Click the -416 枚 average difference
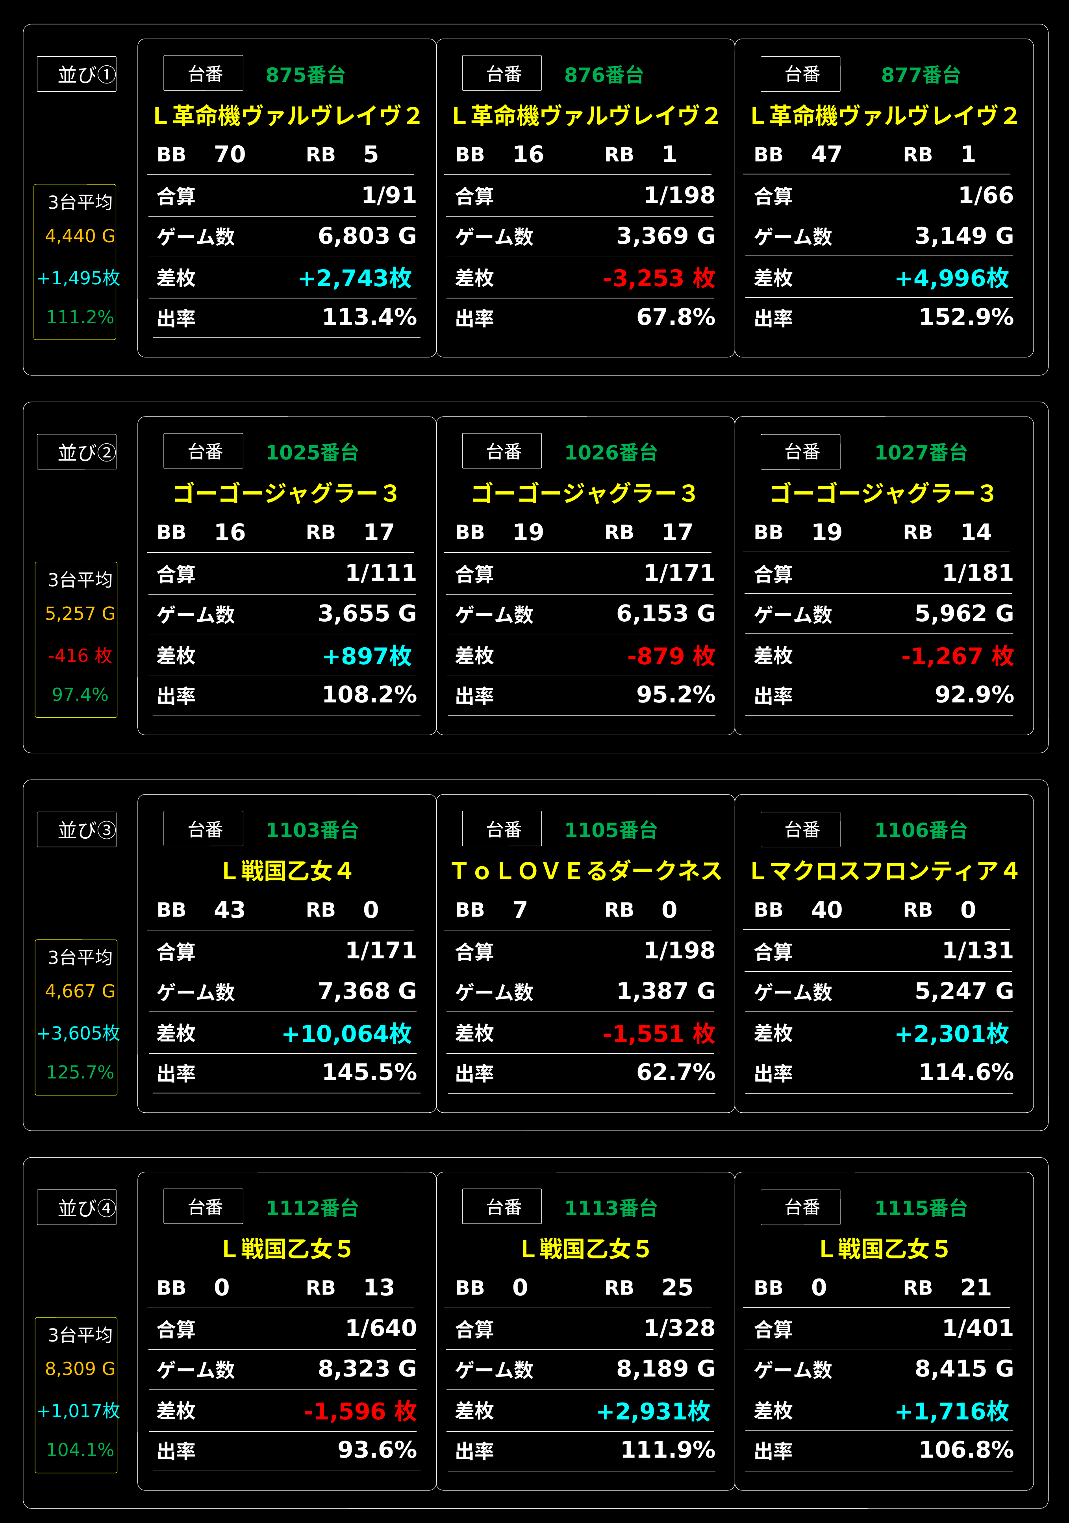The height and width of the screenshot is (1523, 1069). (80, 655)
